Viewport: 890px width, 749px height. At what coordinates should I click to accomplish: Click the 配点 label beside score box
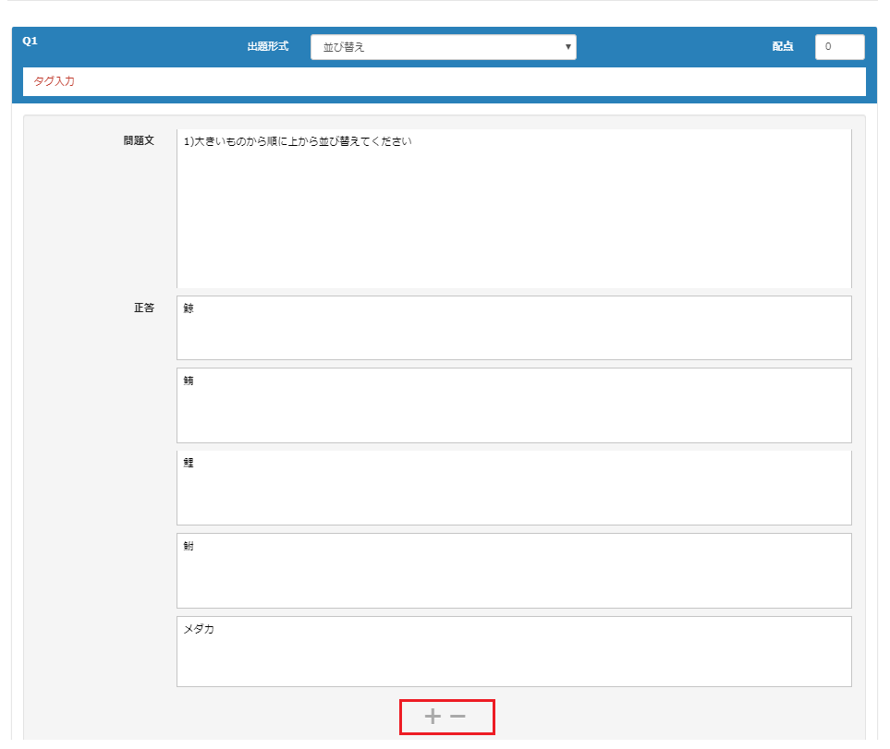click(x=783, y=46)
